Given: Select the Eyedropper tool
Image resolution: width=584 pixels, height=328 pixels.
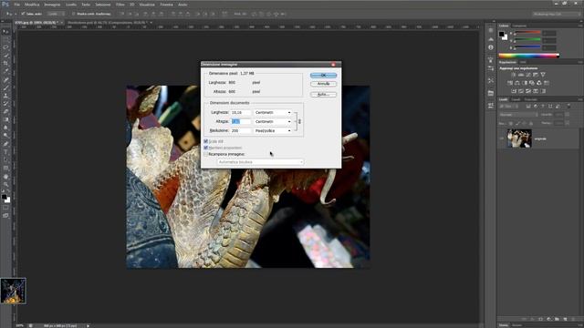Looking at the screenshot, I should pos(5,71).
